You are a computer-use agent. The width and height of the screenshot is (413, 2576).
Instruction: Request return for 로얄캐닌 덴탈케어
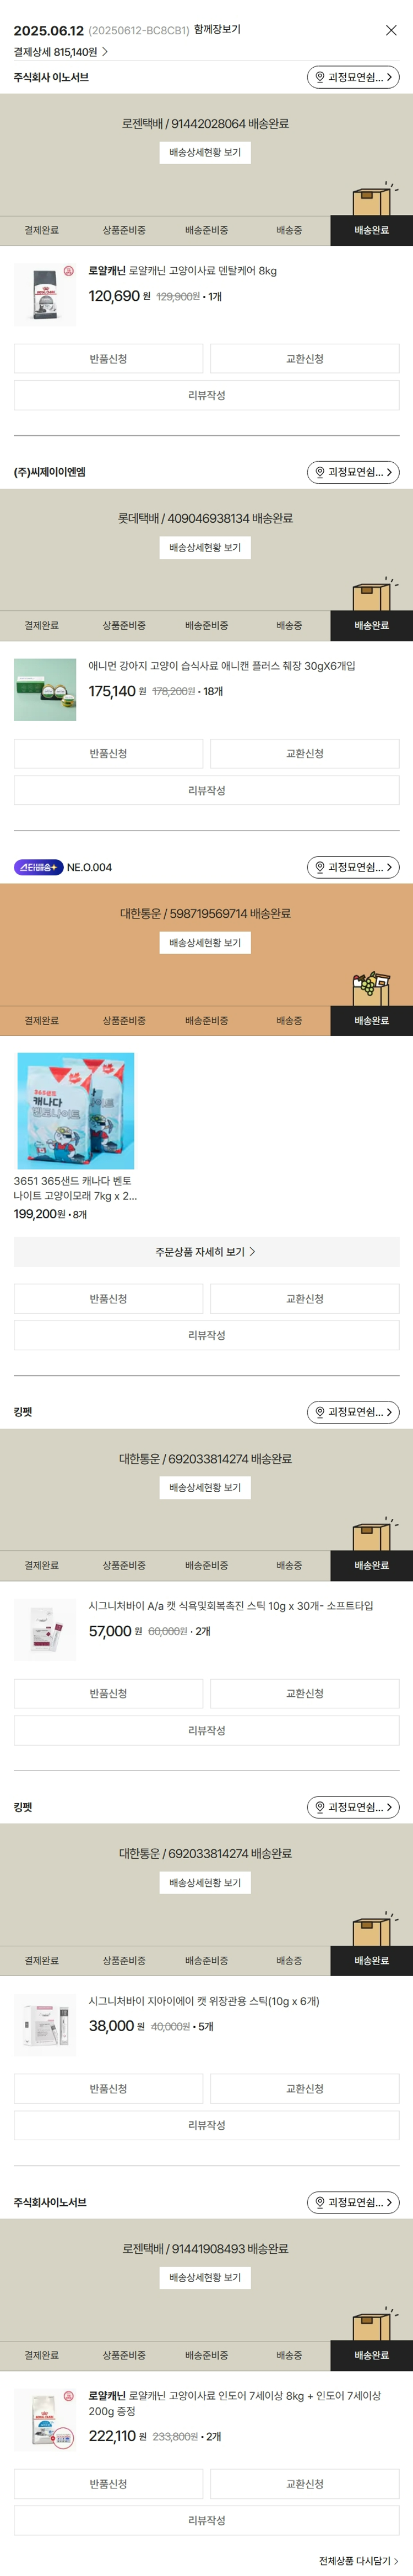click(x=108, y=359)
